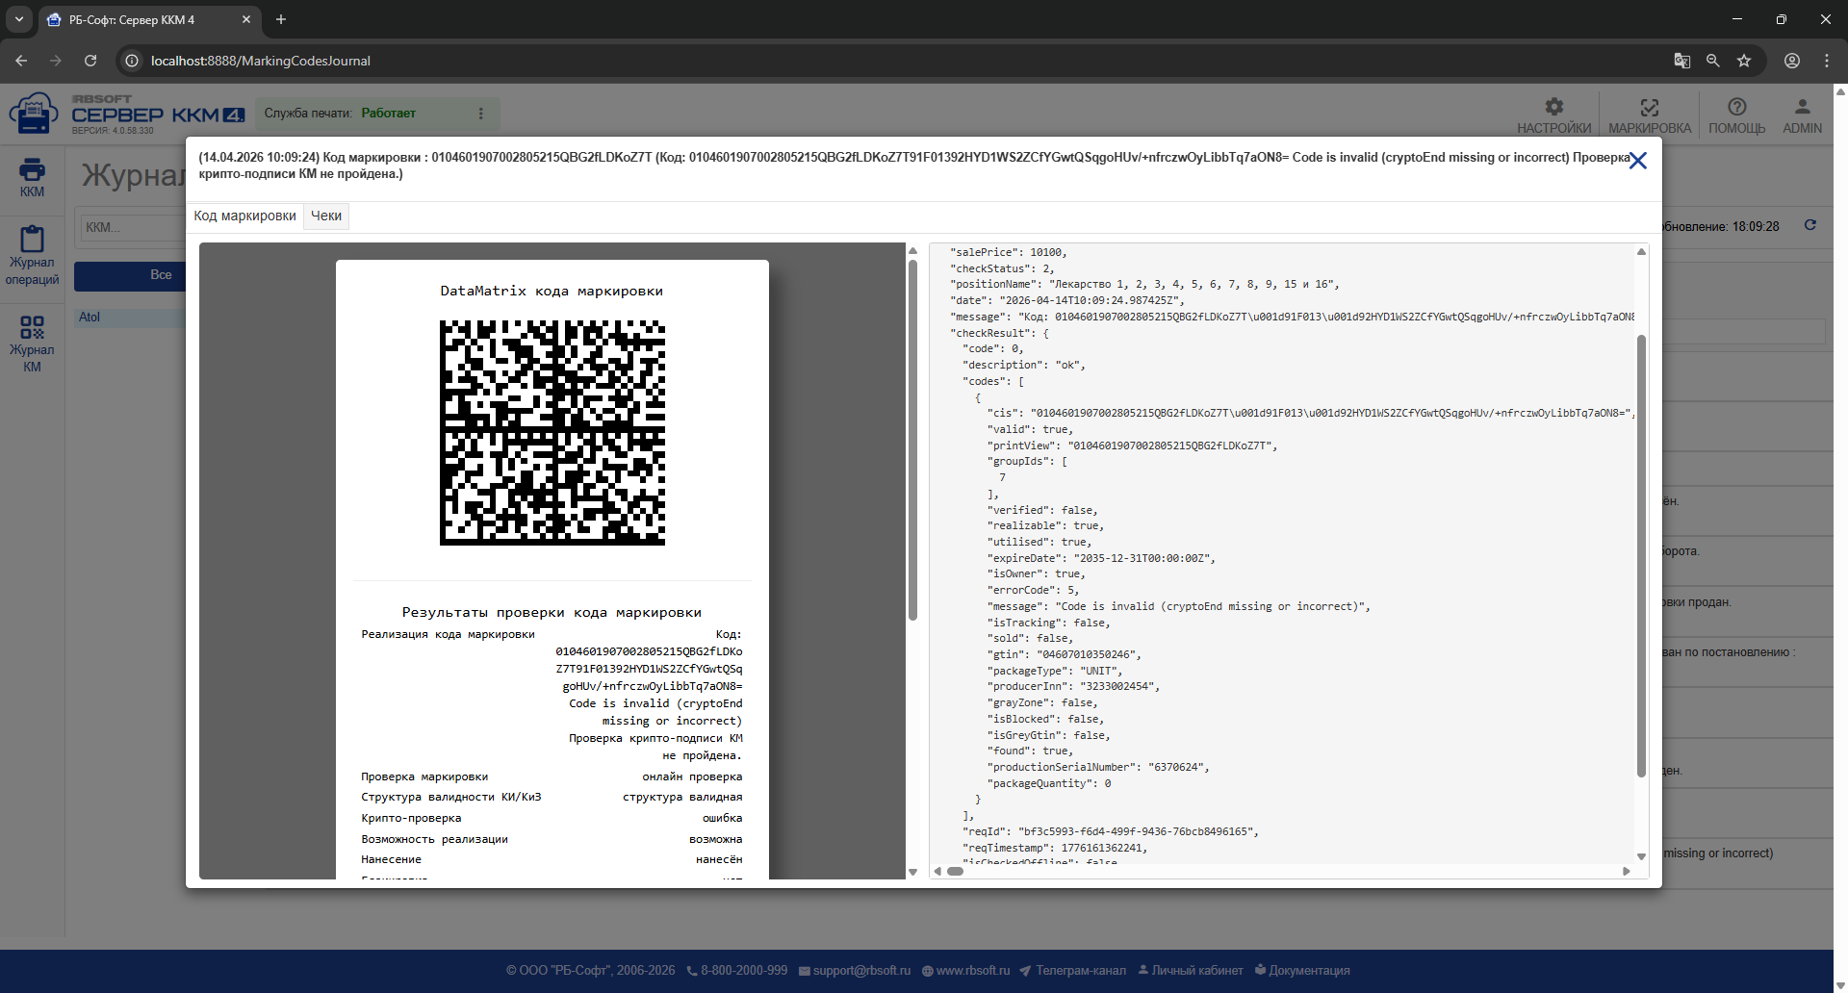Open the browser profile icon

[1792, 61]
